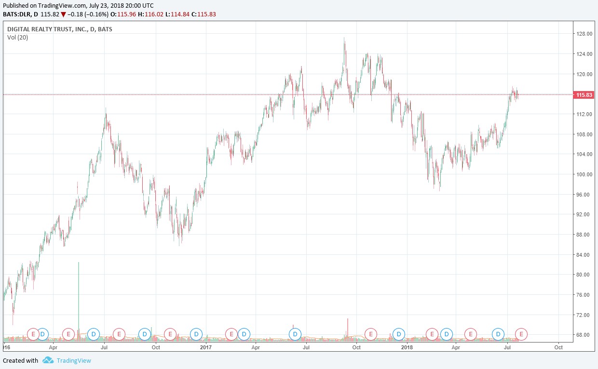Click the dividend marker just before the 2017 label

[x=196, y=334]
